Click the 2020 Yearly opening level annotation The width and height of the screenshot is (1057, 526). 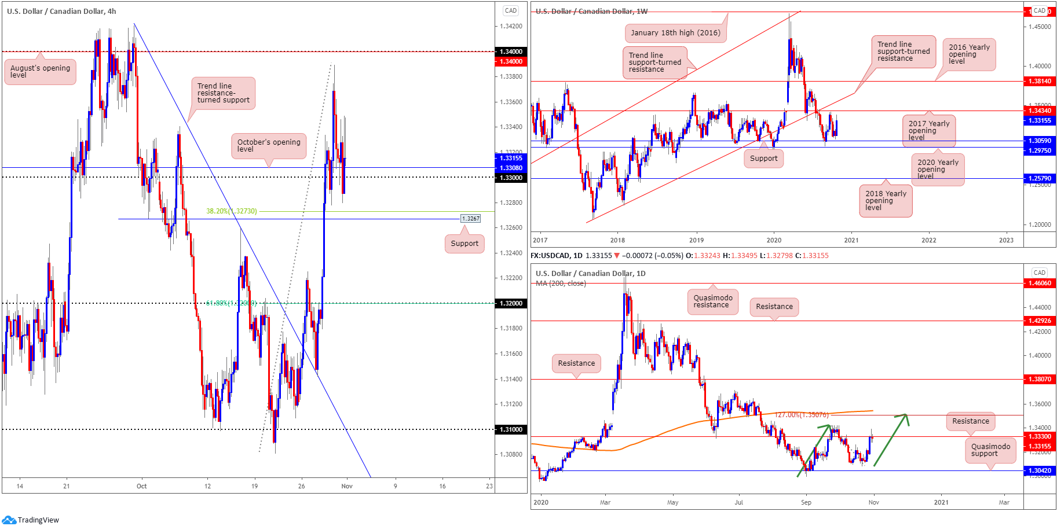[938, 170]
